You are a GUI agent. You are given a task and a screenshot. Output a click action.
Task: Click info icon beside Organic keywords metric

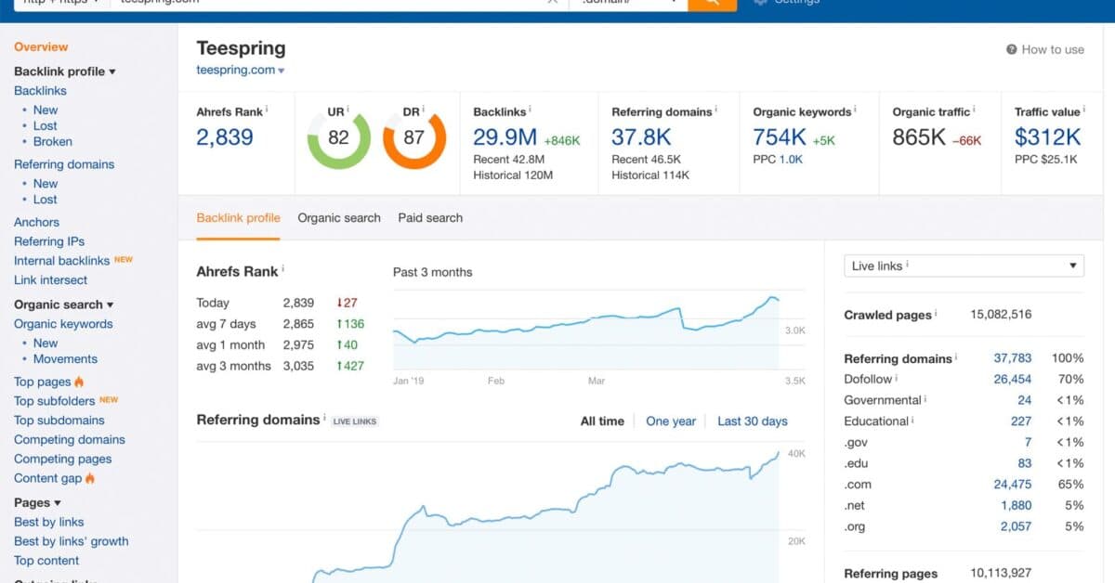(x=856, y=110)
